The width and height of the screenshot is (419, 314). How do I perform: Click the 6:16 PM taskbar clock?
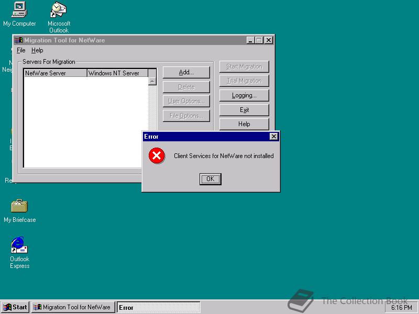click(402, 308)
